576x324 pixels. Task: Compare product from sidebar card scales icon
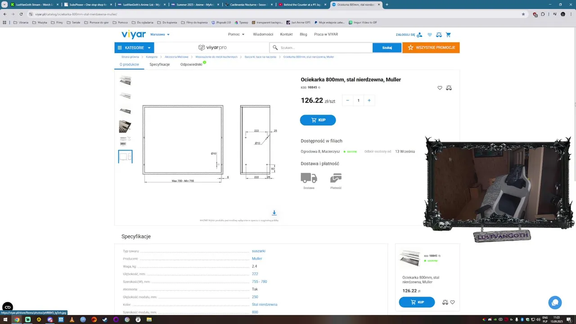tap(445, 302)
